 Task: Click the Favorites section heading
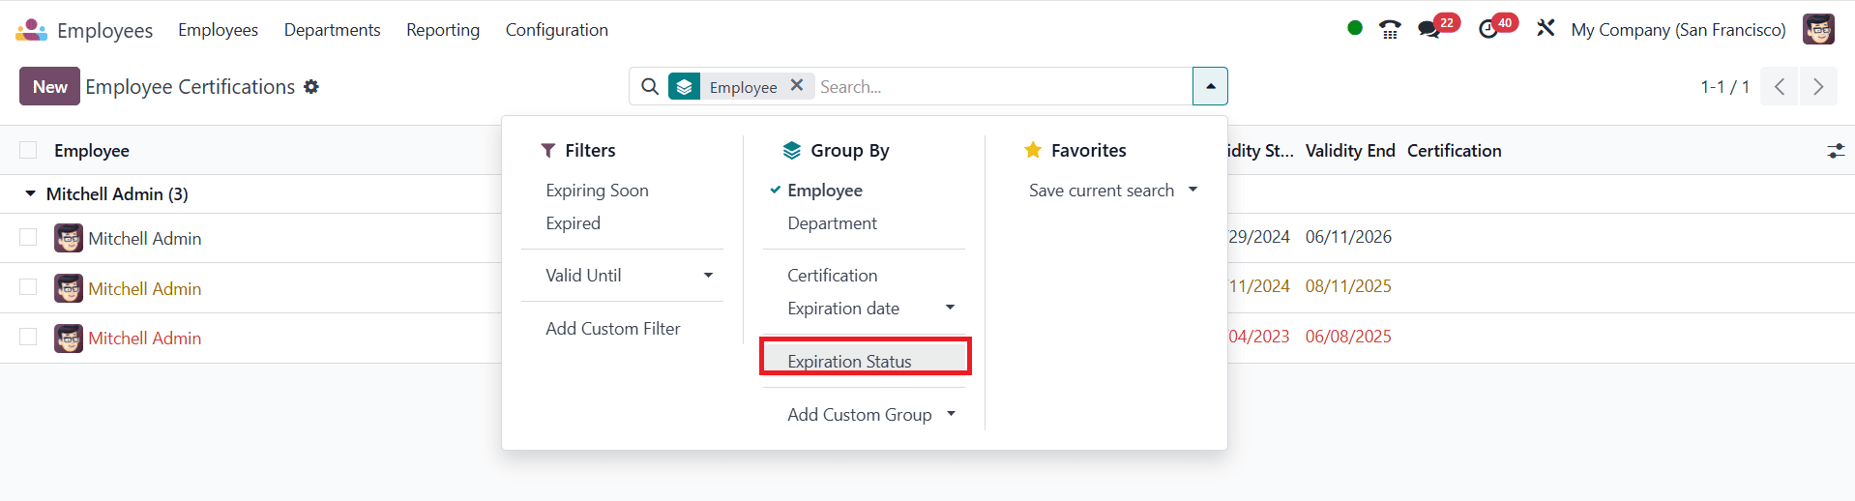[x=1075, y=151]
